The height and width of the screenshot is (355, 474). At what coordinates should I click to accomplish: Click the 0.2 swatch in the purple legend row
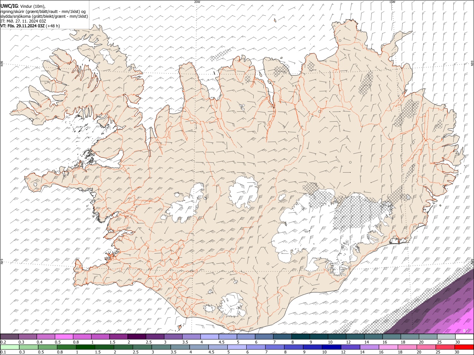click(9, 337)
